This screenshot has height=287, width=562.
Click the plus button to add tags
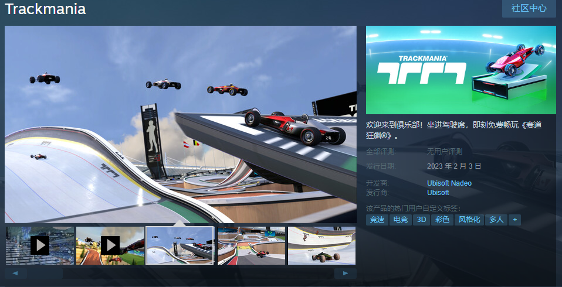(514, 220)
